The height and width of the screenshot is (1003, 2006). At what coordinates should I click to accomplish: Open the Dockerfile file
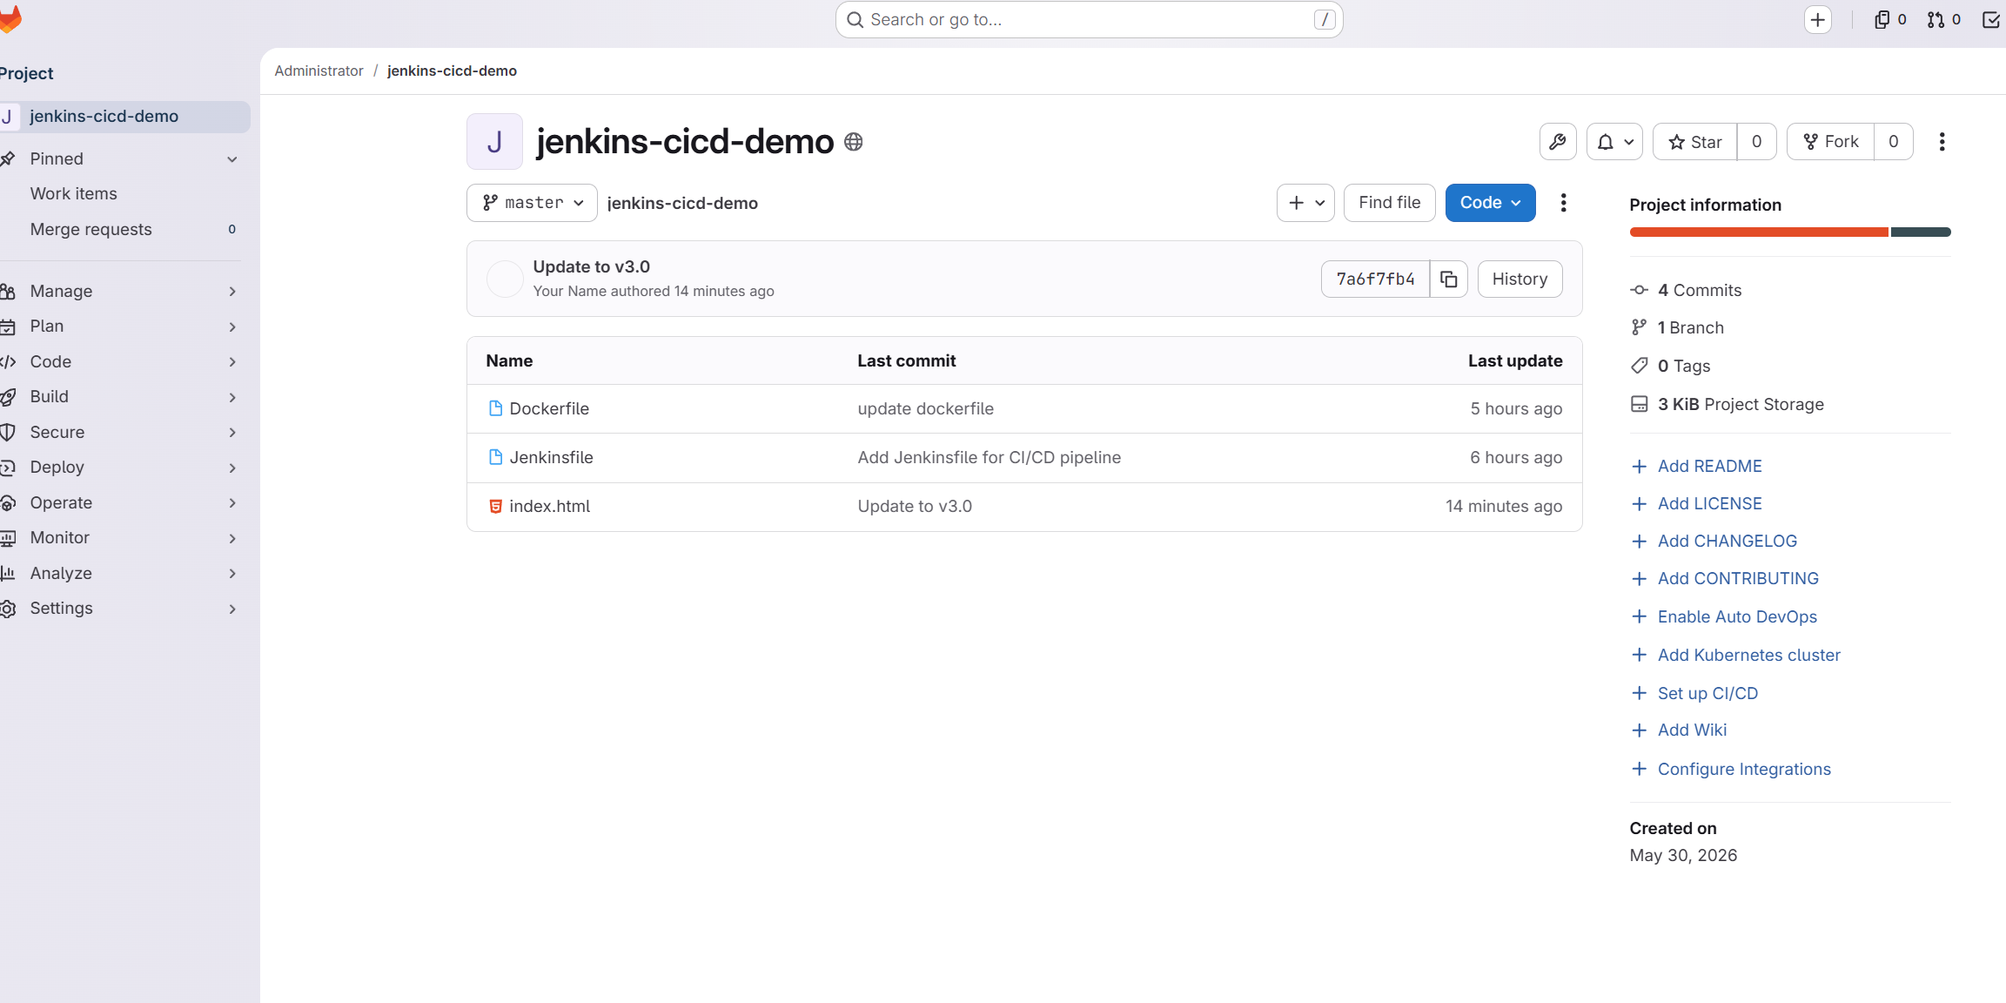click(549, 408)
